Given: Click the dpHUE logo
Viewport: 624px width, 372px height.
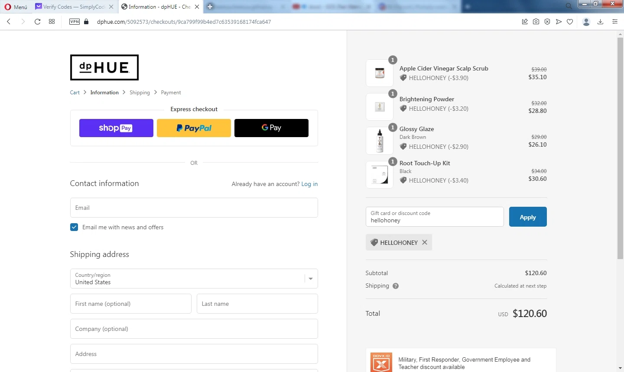Looking at the screenshot, I should tap(104, 67).
